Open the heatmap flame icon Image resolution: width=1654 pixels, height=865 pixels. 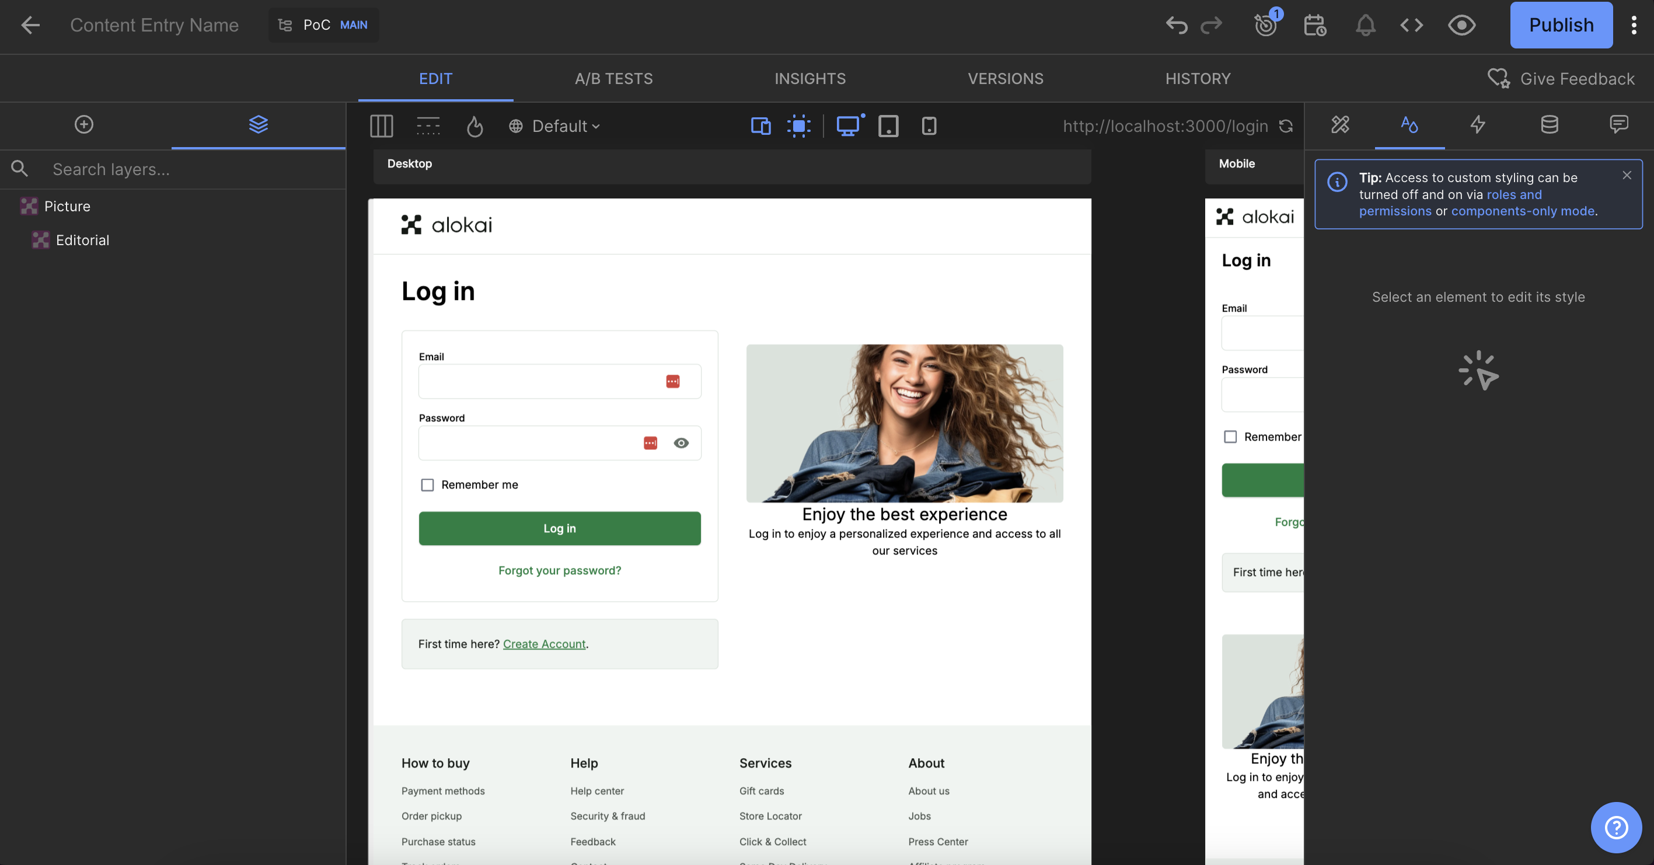474,127
